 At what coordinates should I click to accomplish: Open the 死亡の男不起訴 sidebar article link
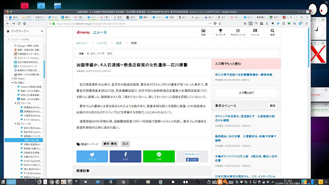tap(244, 75)
